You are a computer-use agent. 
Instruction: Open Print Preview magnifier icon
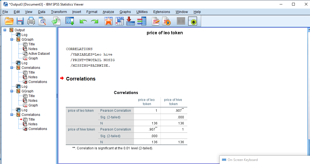[42, 21]
